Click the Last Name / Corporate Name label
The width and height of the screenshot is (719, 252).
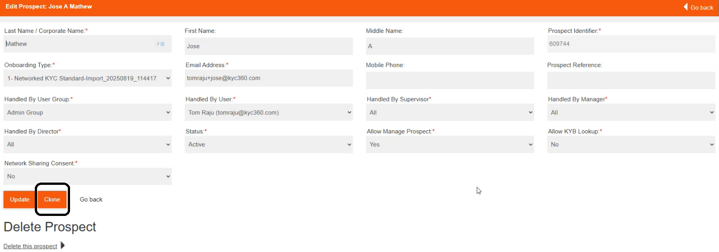tap(46, 31)
